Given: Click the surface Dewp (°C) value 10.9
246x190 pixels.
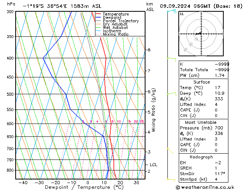Looking at the screenshot, I should 219,93.
